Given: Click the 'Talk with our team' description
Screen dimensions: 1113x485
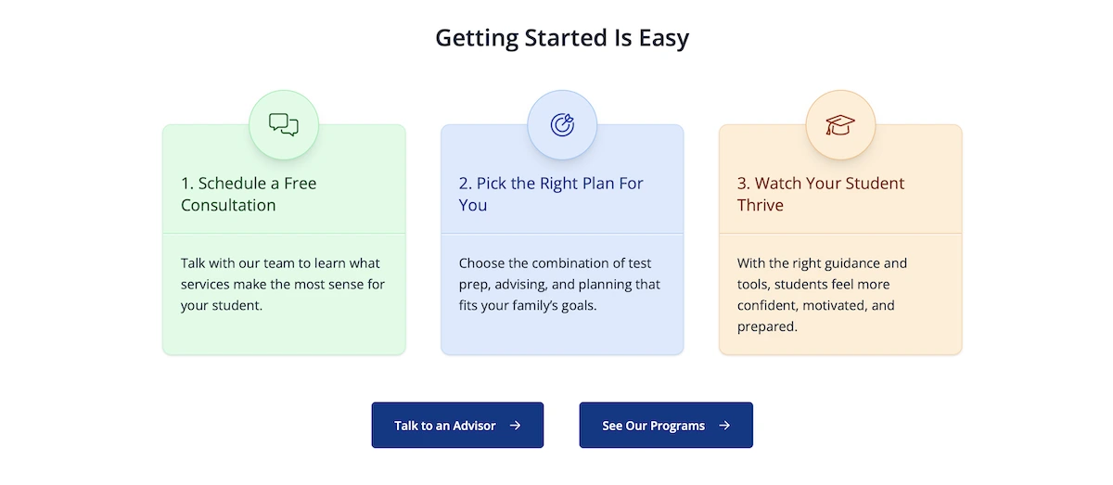Looking at the screenshot, I should [283, 284].
